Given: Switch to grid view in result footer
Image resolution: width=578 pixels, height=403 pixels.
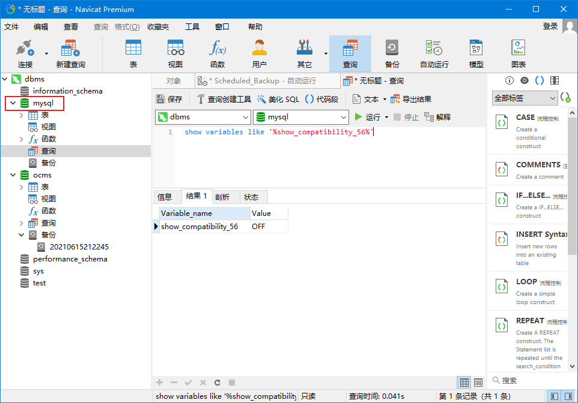Looking at the screenshot, I should coord(464,382).
